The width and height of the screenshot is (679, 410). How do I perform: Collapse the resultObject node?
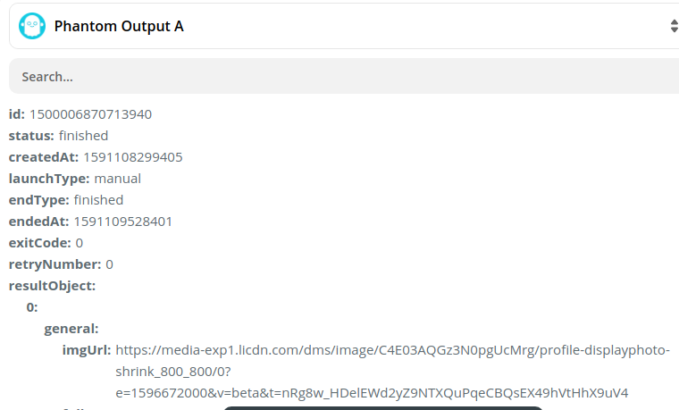point(52,286)
